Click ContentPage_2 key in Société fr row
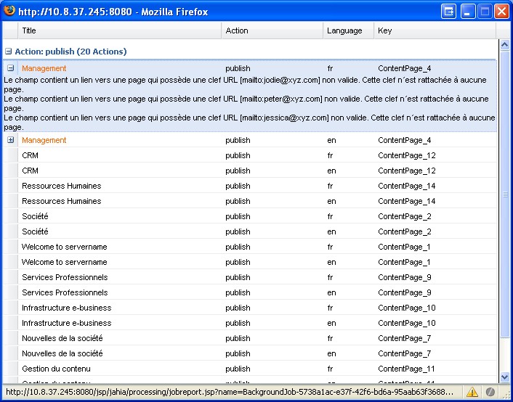This screenshot has height=402, width=513. pos(405,216)
